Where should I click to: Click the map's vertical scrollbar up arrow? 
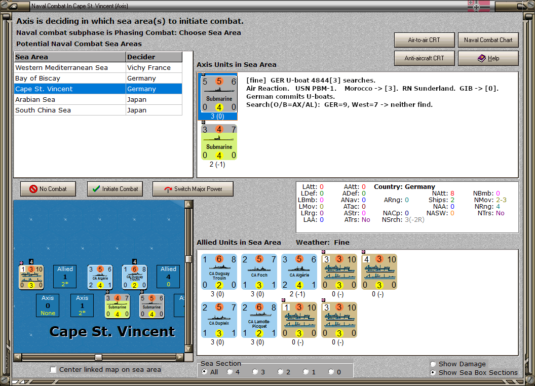pyautogui.click(x=188, y=204)
